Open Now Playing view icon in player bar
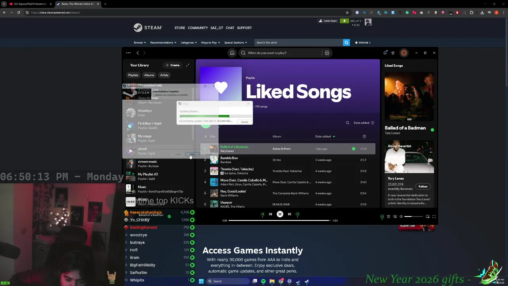The image size is (508, 286). click(x=382, y=216)
